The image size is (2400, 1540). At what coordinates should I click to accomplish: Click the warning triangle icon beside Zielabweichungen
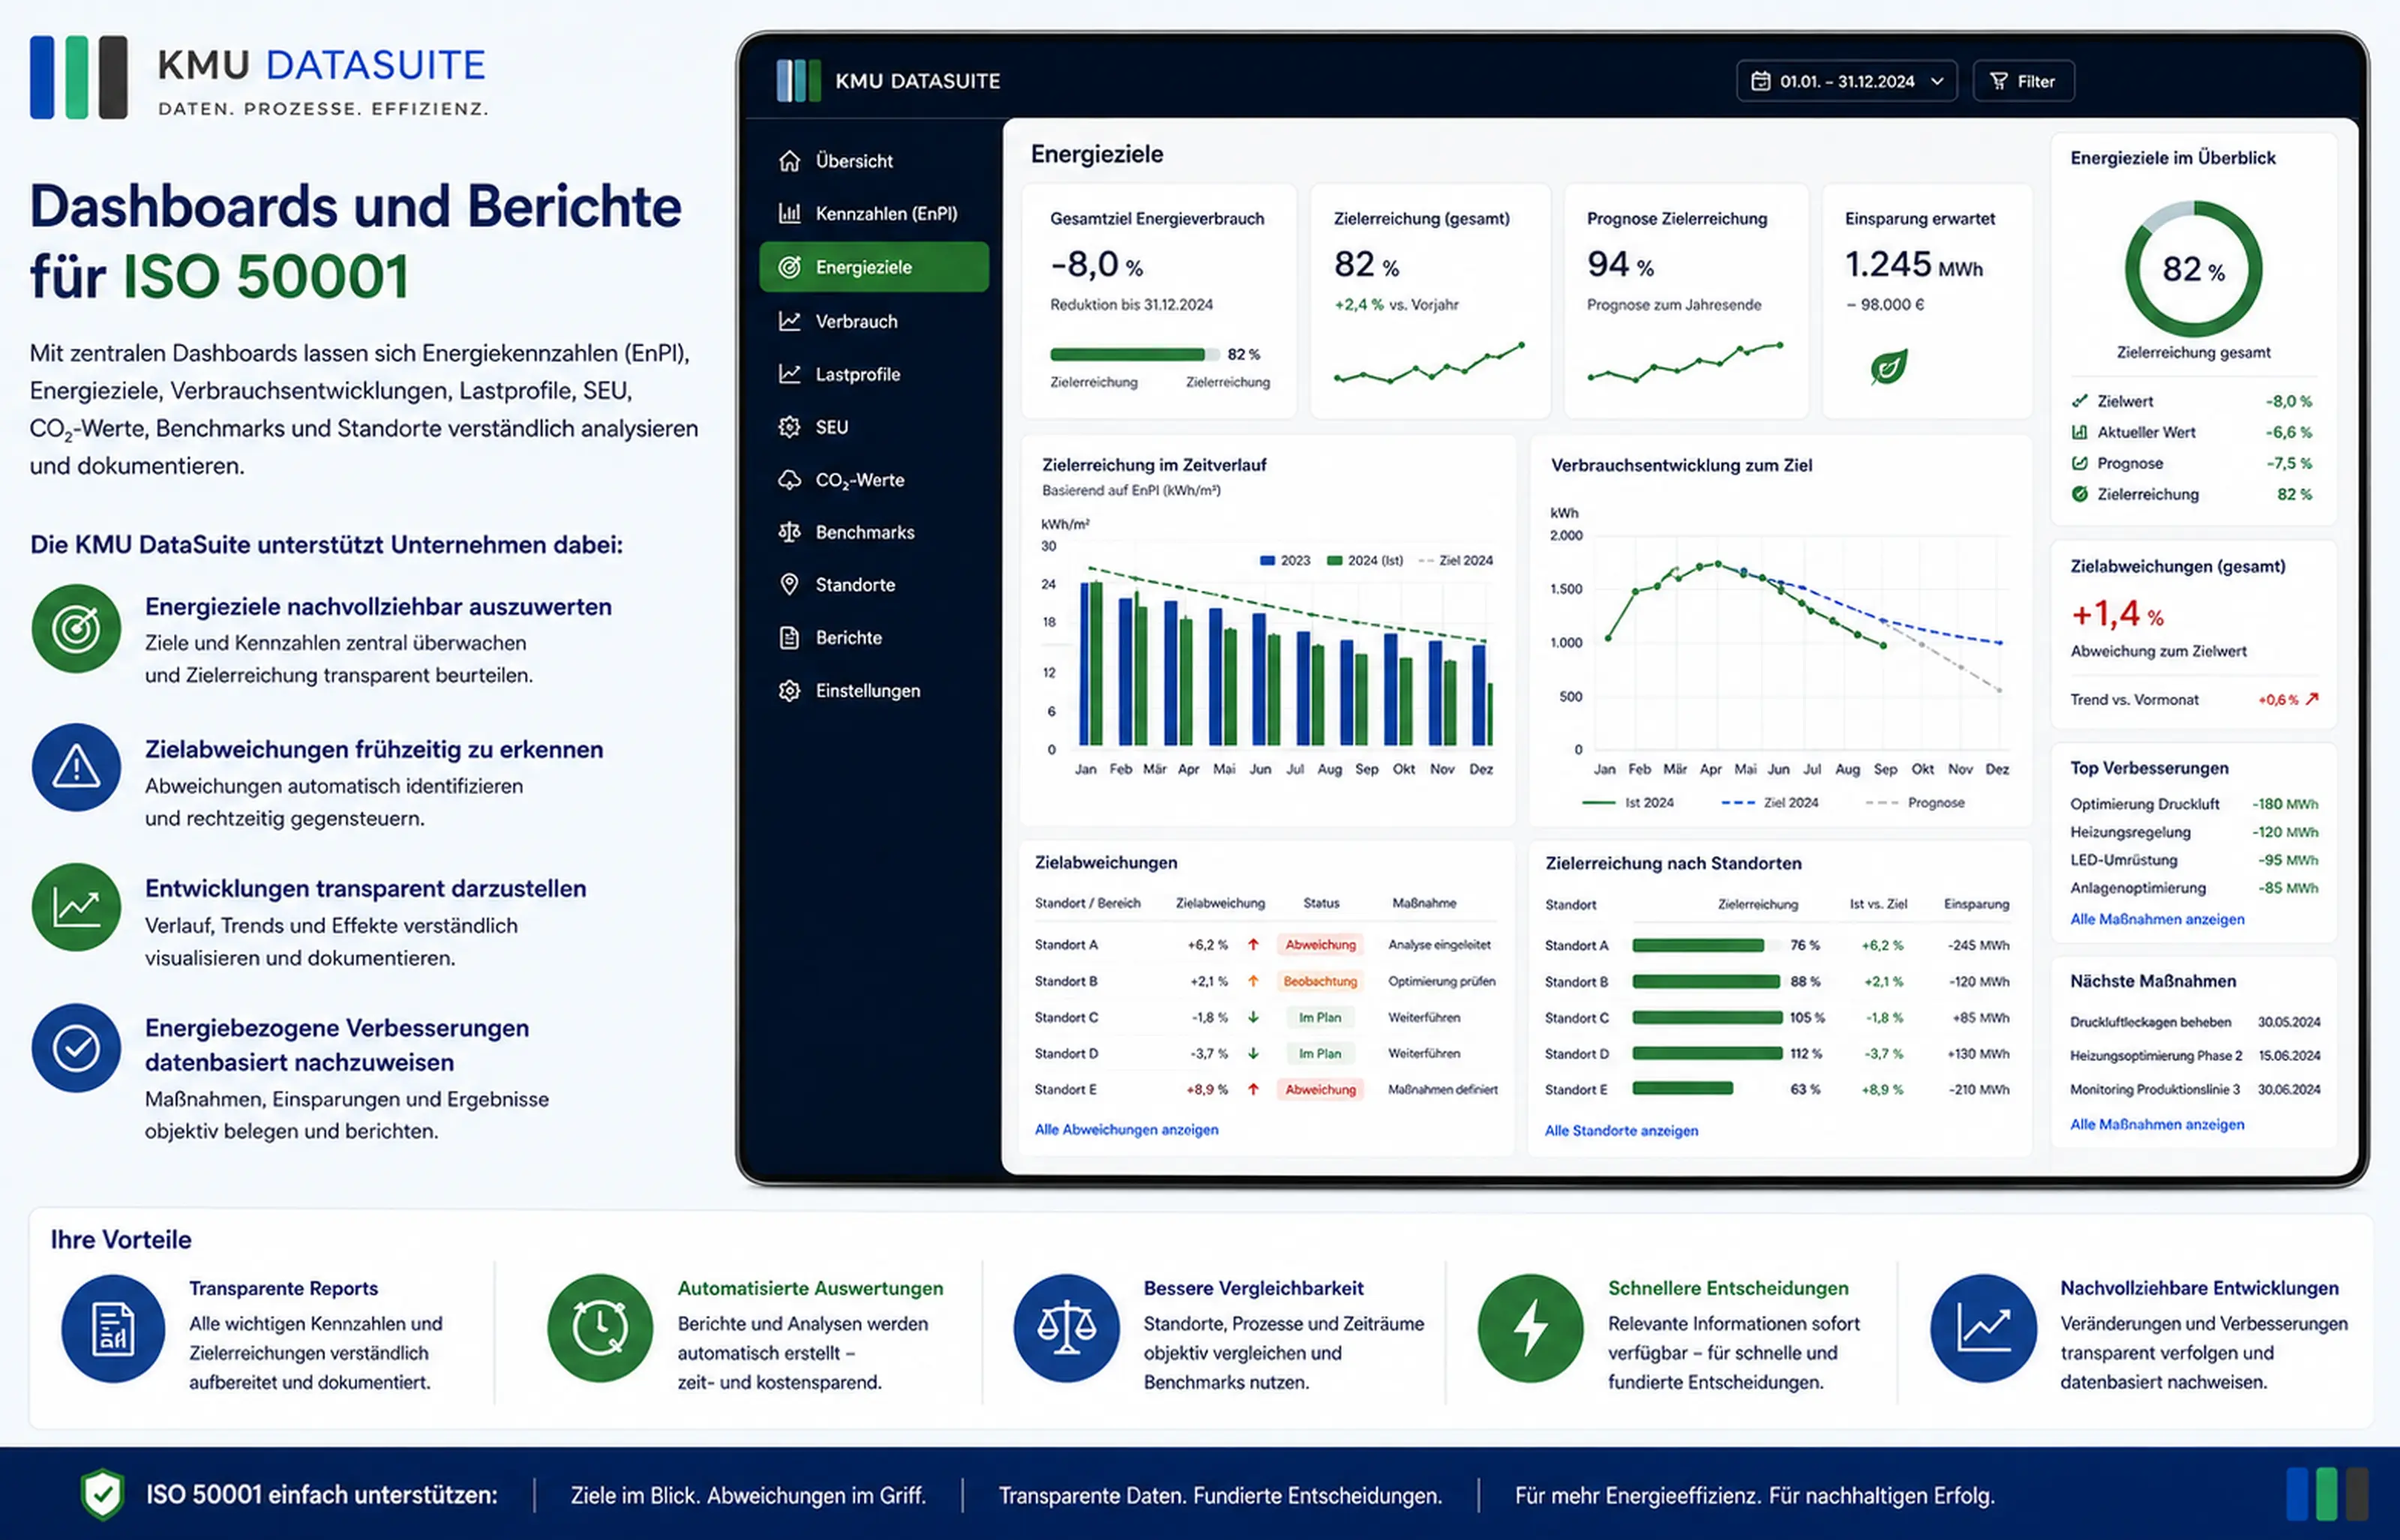pos(76,768)
